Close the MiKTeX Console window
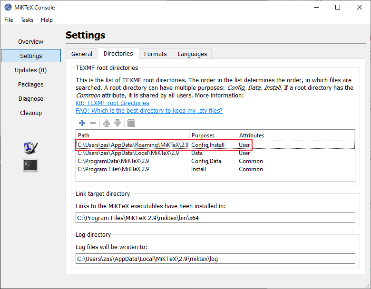This screenshot has height=289, width=371. [360, 7]
